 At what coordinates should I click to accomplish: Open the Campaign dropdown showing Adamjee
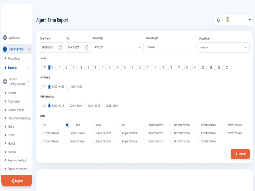point(118,47)
